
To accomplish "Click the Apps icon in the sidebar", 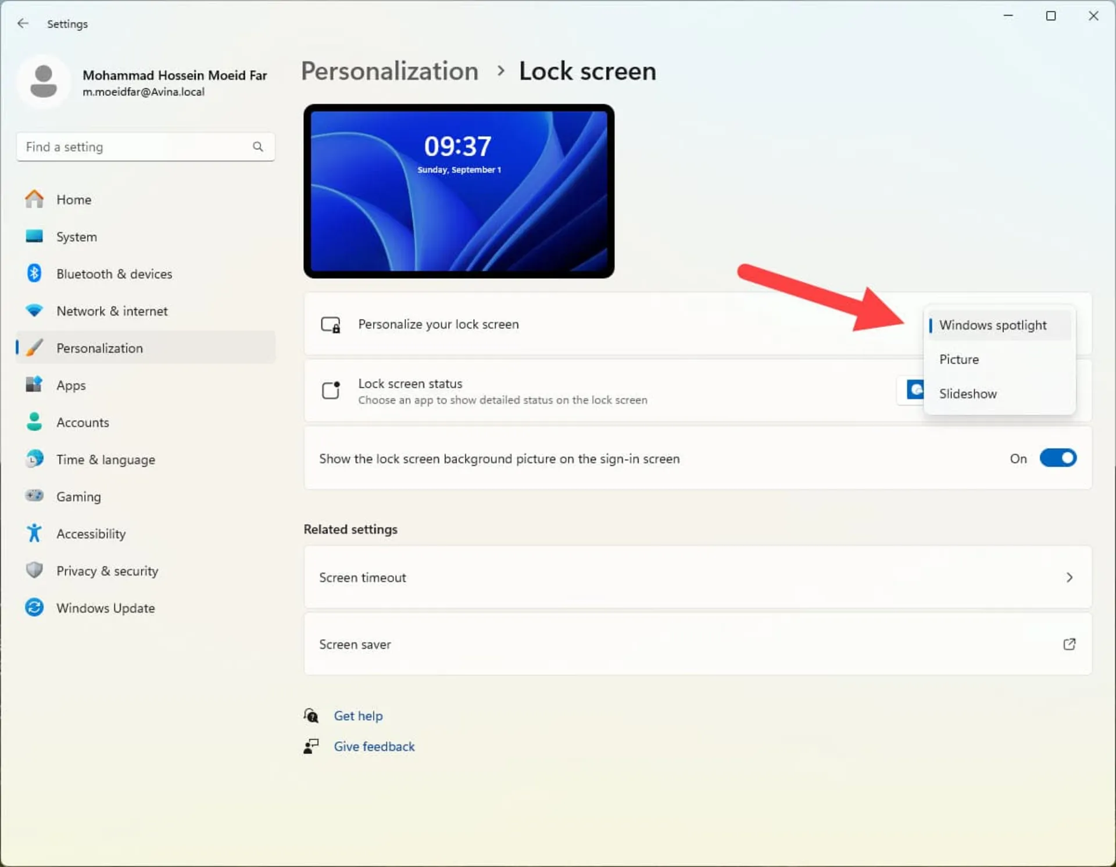I will click(x=34, y=385).
